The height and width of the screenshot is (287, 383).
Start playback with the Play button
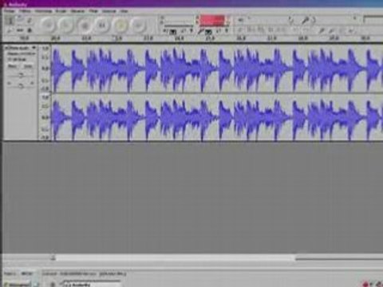click(66, 26)
